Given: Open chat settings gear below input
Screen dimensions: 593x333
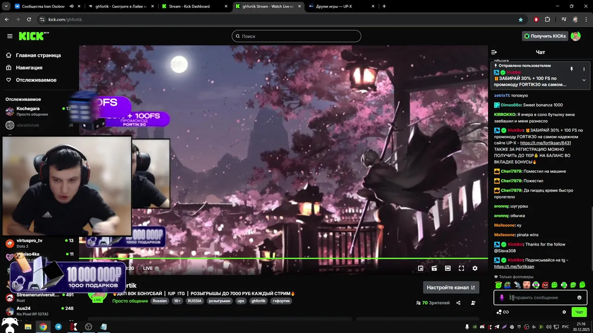Looking at the screenshot, I should click(x=564, y=312).
